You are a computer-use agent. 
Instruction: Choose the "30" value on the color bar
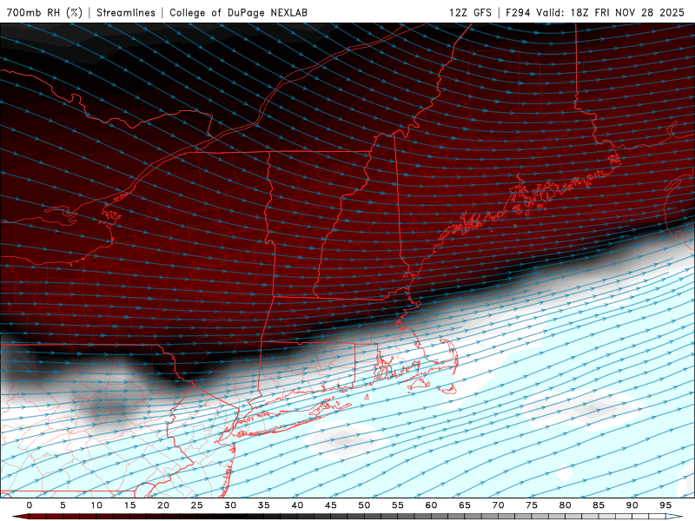tap(230, 505)
